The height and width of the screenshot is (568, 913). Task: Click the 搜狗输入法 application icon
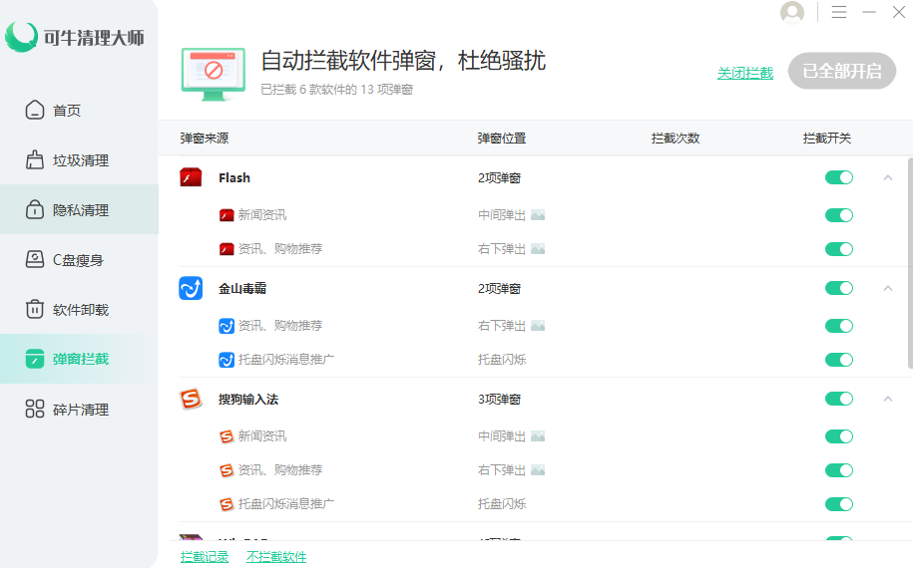pyautogui.click(x=191, y=399)
